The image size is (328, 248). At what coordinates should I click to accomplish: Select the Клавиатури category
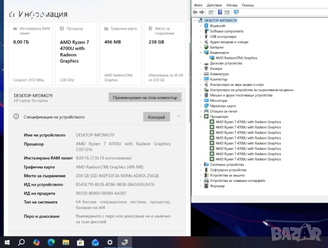pyautogui.click(x=219, y=74)
